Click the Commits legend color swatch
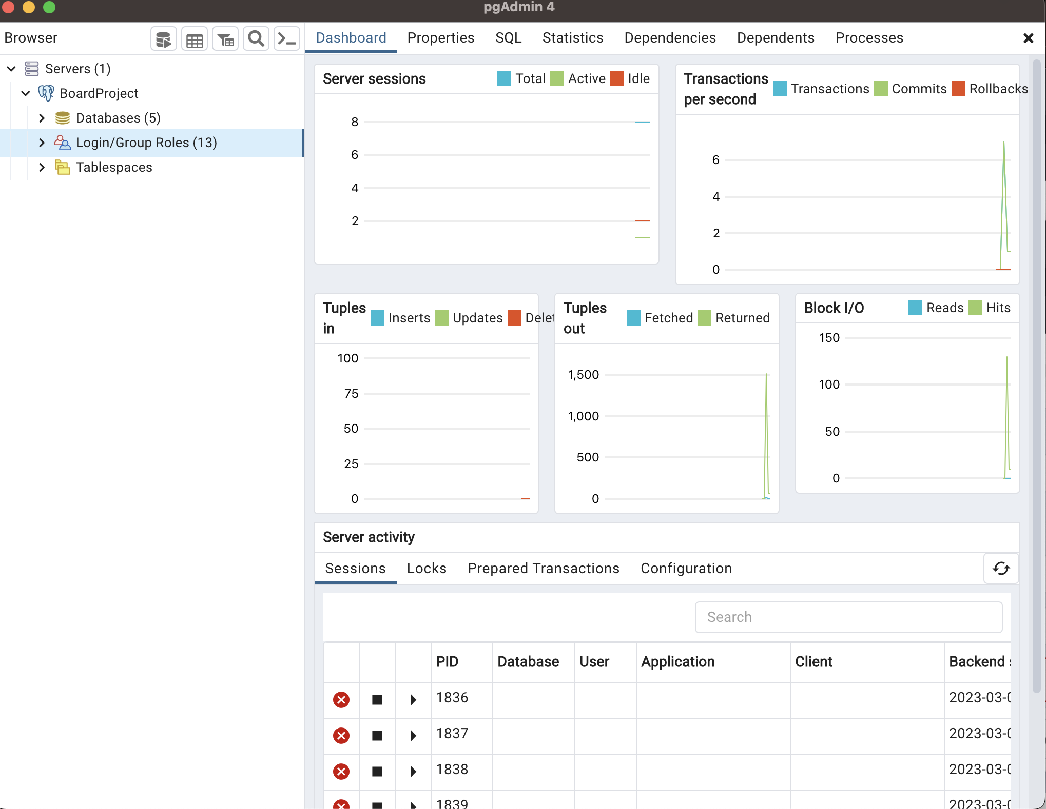This screenshot has height=809, width=1046. coord(881,89)
